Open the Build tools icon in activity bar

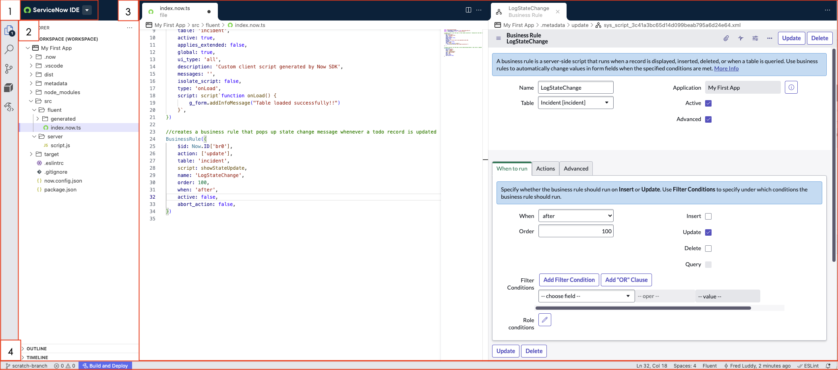click(9, 107)
